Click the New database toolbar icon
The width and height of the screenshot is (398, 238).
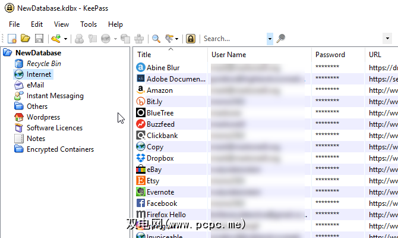coord(12,39)
